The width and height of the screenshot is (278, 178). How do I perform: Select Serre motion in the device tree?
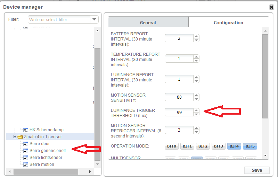click(x=42, y=164)
